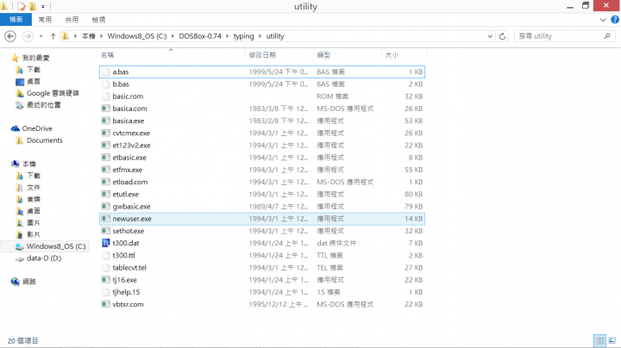Open the Share ribbon tab
Viewport: 621px width, 348px height.
(72, 19)
